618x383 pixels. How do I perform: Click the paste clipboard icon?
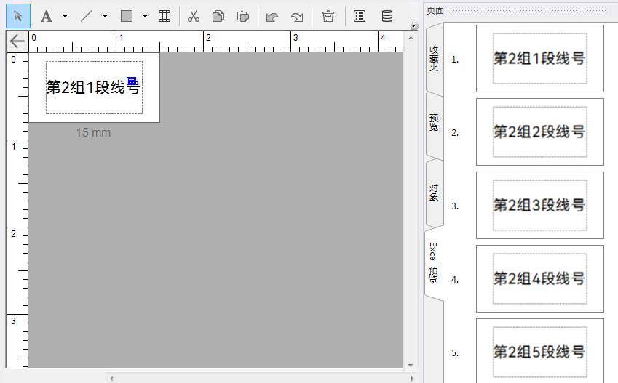coord(243,16)
